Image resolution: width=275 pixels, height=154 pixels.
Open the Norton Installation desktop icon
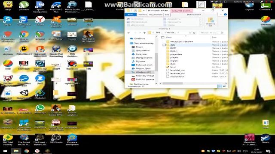pyautogui.click(x=72, y=110)
